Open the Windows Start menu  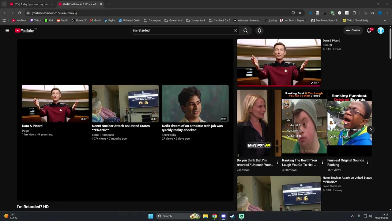151,216
